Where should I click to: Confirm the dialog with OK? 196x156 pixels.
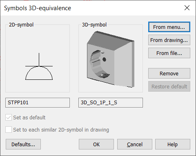pos(96,144)
